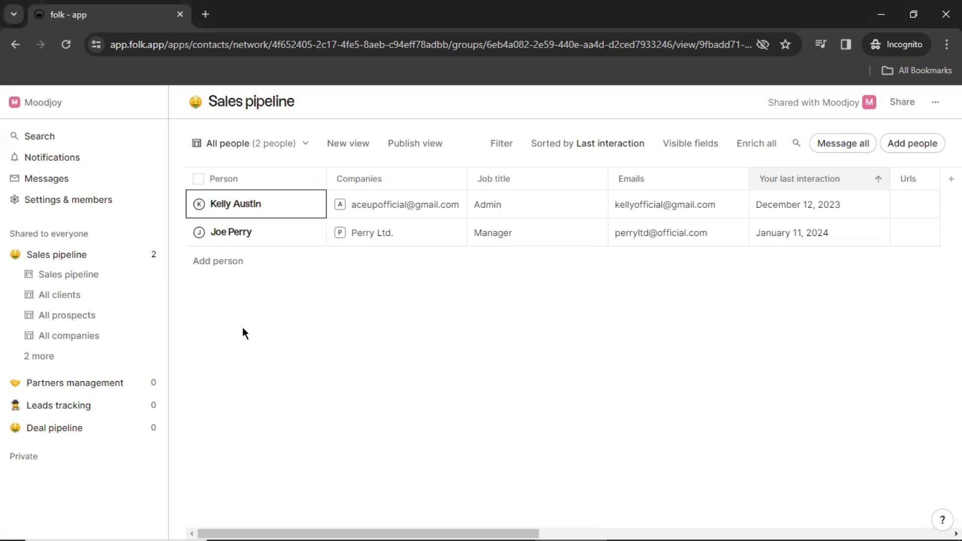The width and height of the screenshot is (962, 541).
Task: Open Settings & members gear icon
Action: click(x=15, y=199)
